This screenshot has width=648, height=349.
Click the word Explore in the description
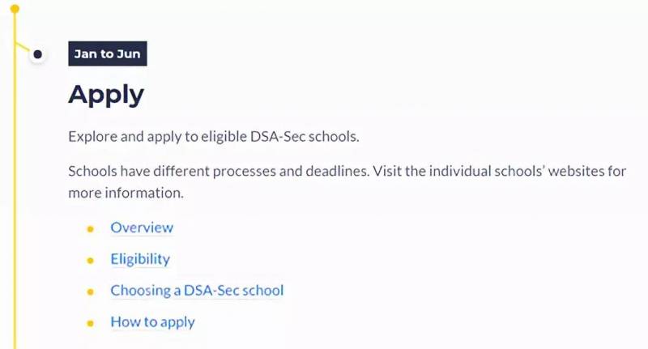[x=92, y=136]
